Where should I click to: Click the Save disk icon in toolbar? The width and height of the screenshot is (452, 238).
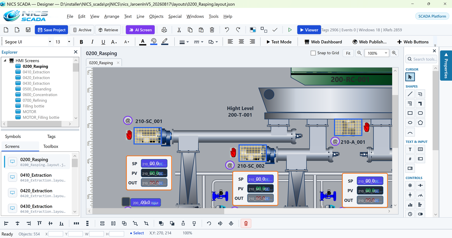(x=28, y=30)
